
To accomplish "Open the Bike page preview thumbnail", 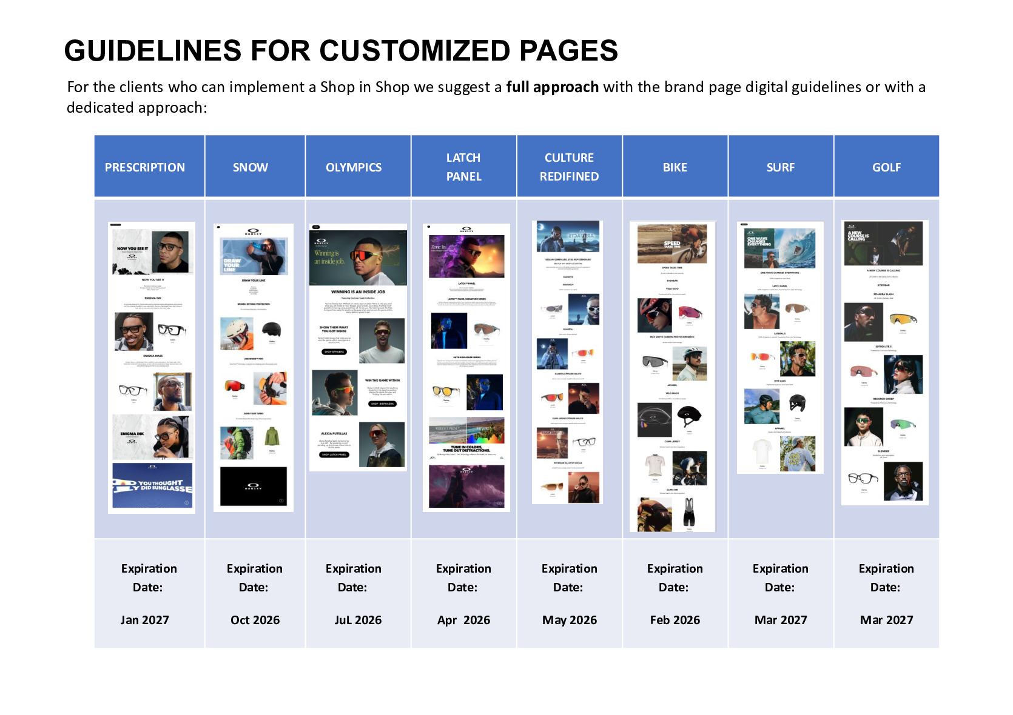I will tap(673, 377).
